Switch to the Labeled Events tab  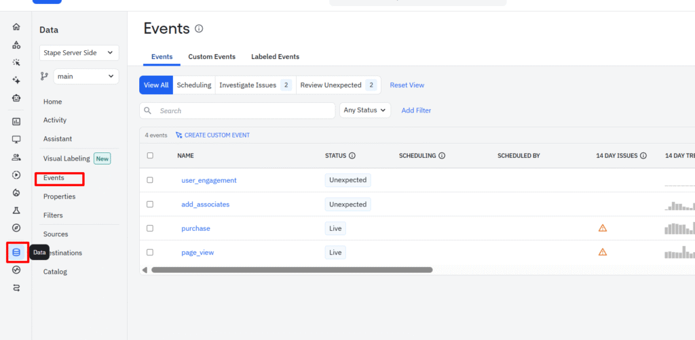(275, 57)
